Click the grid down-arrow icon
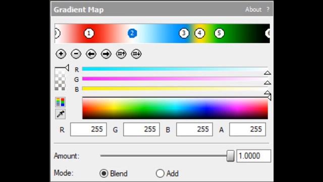The image size is (323, 182). click(136, 54)
